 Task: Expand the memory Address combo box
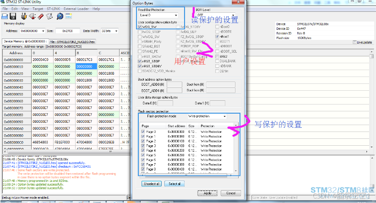[43, 31]
